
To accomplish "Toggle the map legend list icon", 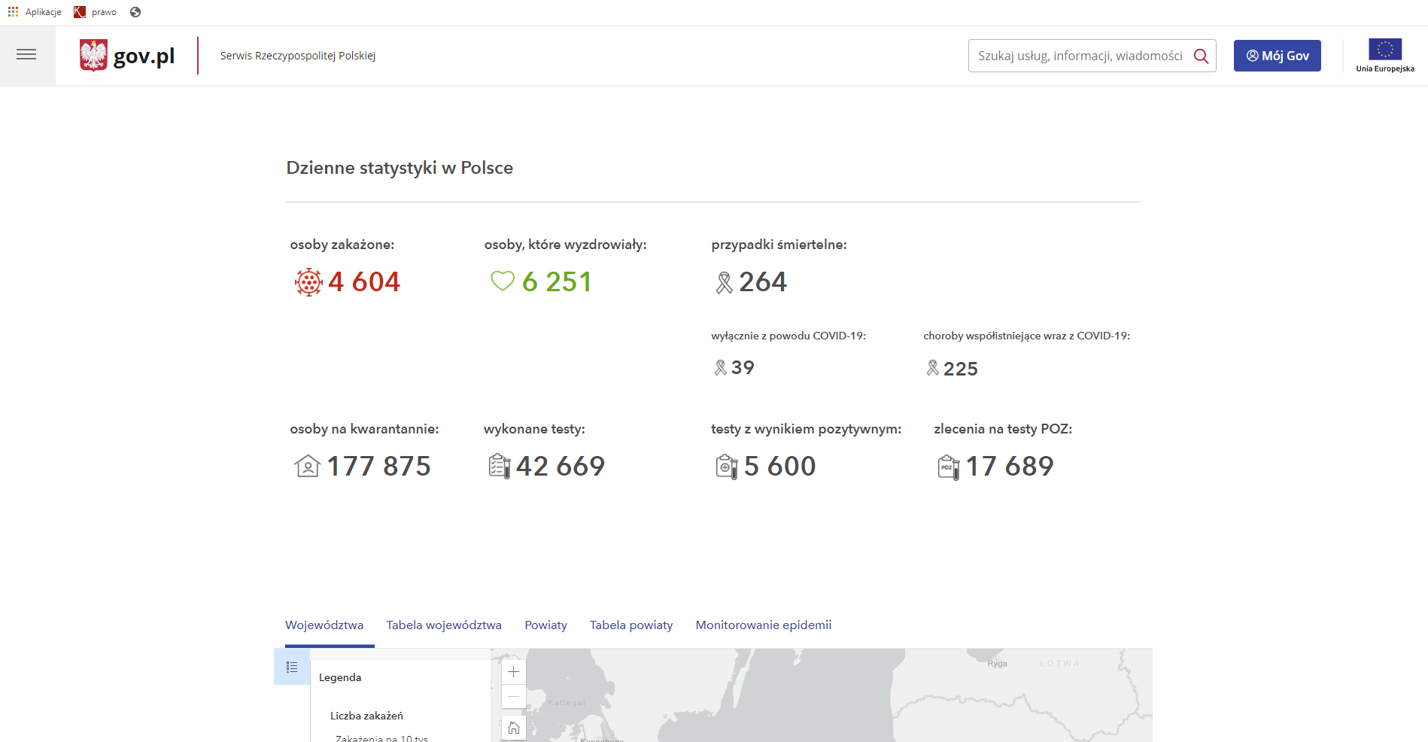I will (x=292, y=667).
